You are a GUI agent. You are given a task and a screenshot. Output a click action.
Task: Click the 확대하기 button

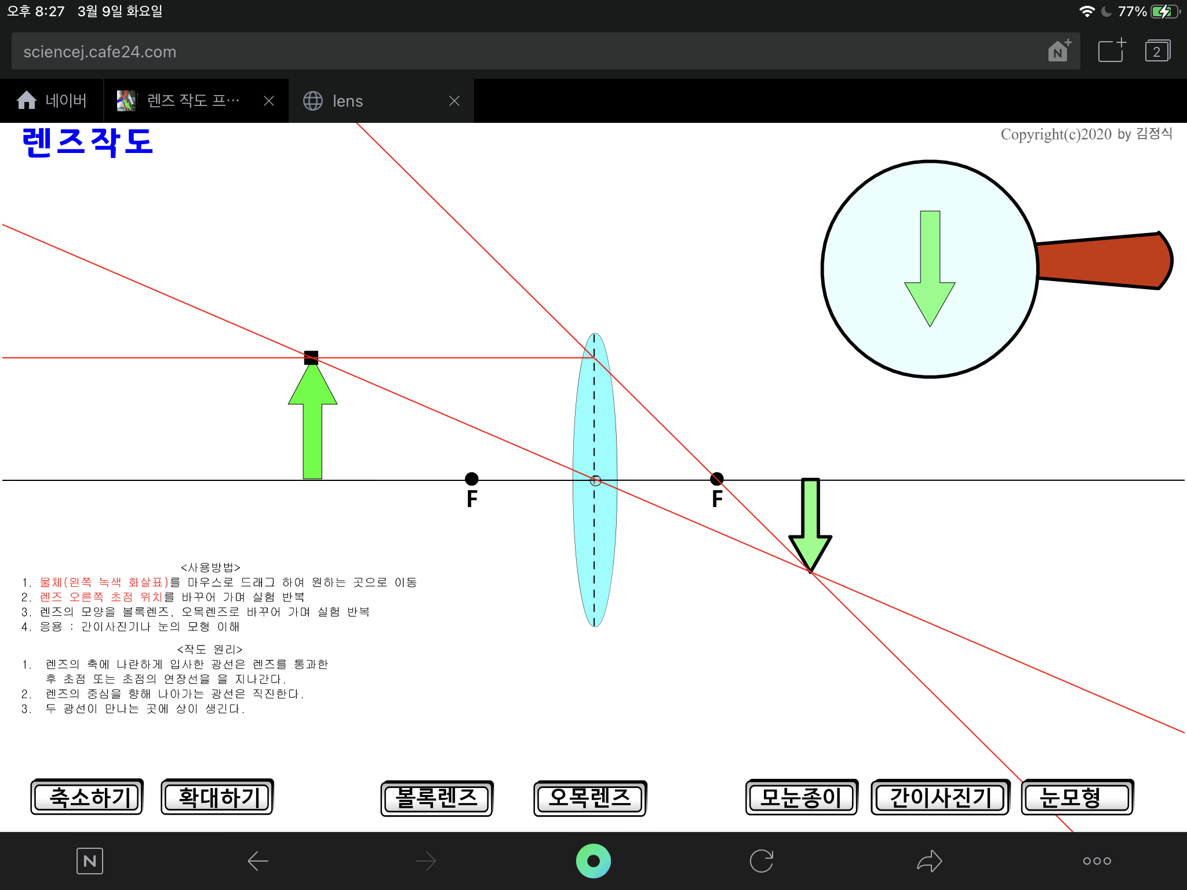tap(217, 797)
